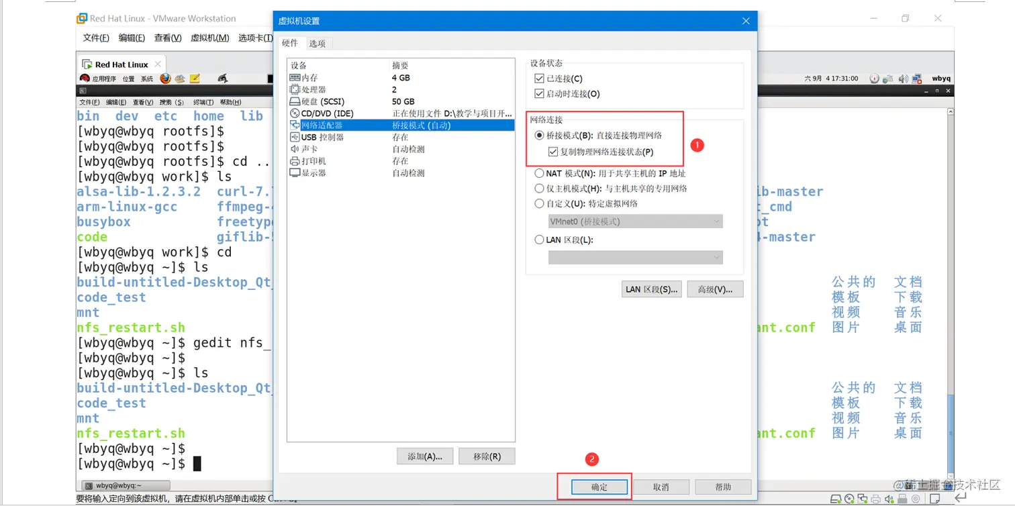Click the printer icon in the VMware status bar
The height and width of the screenshot is (506, 1015).
[874, 500]
